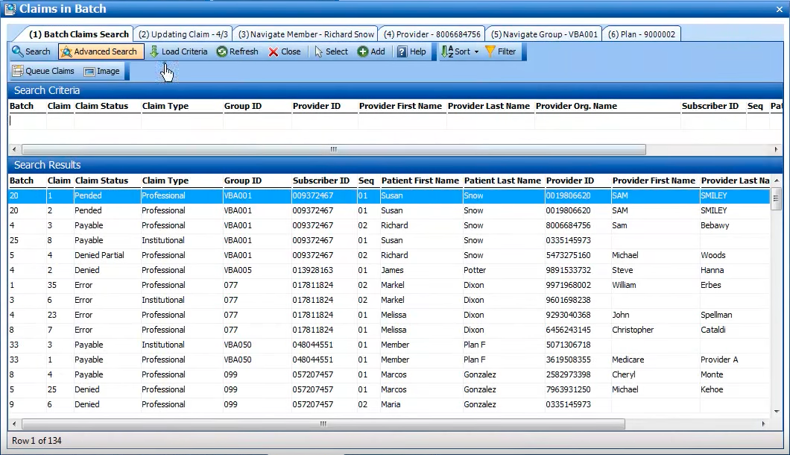Click the Patient First Name column header
This screenshot has height=455, width=790.
420,181
